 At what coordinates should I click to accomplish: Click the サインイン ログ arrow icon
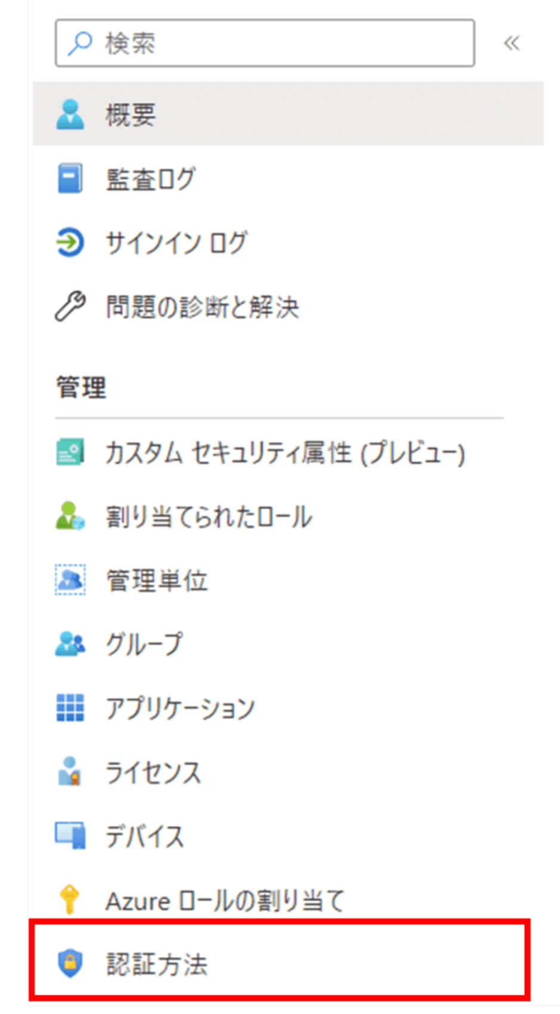pos(70,243)
